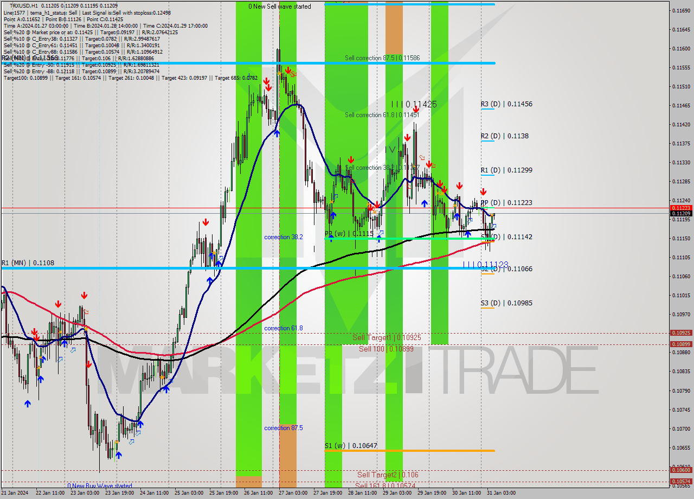Select the 'R1 (D) | 0.11299' pivot label
This screenshot has width=694, height=499.
(x=506, y=170)
